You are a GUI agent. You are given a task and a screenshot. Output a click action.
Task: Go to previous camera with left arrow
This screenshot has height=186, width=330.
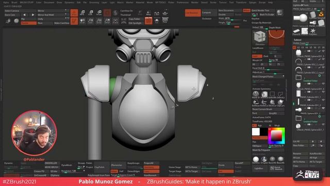[25, 15]
